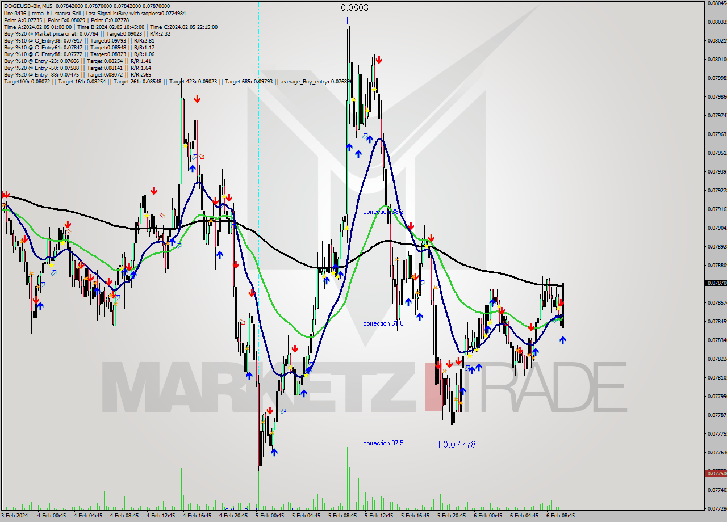Click the 0.07974 price axis label
This screenshot has width=727, height=522.
(x=716, y=115)
